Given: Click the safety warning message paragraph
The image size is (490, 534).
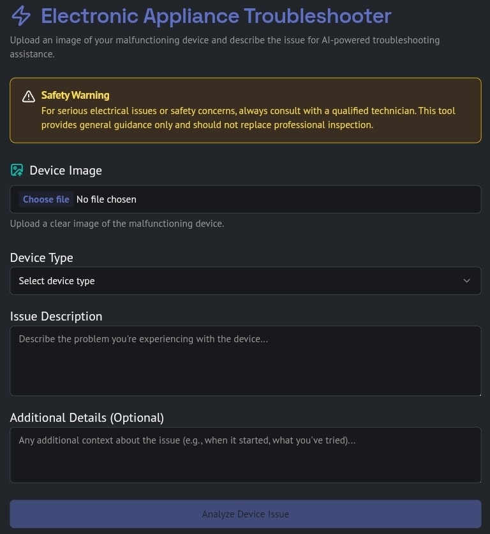Looking at the screenshot, I should coord(248,118).
